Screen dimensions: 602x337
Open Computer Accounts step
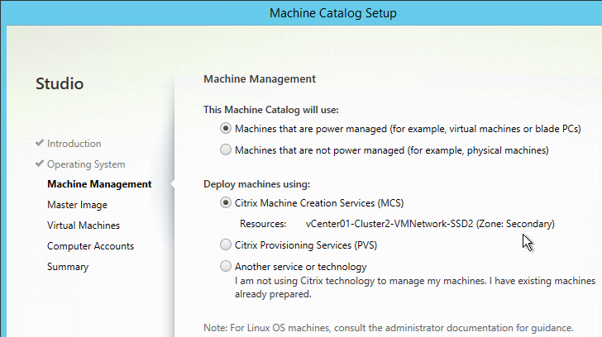(x=91, y=246)
